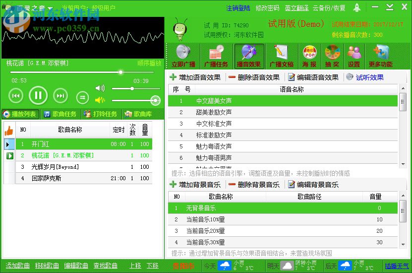Click 编辑语音效果 edit button
Screen dimensions: 412x273
[313, 77]
